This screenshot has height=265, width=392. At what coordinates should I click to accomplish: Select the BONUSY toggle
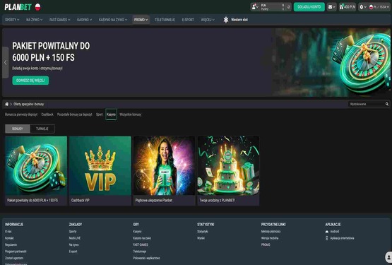[18, 129]
